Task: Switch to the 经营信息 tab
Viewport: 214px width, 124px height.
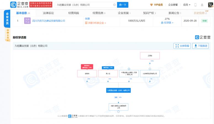Action: tap(99, 13)
